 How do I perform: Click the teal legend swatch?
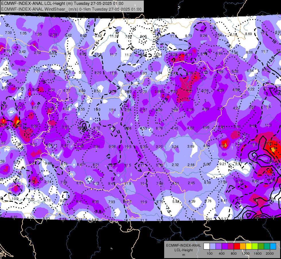(267, 246)
